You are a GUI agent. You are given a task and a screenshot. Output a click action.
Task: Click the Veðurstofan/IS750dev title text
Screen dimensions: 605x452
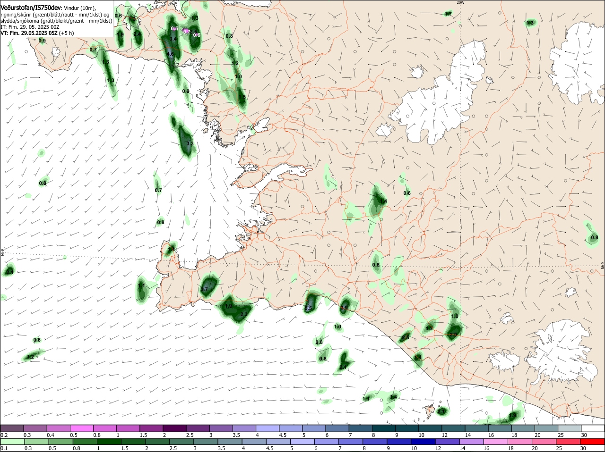(31, 8)
